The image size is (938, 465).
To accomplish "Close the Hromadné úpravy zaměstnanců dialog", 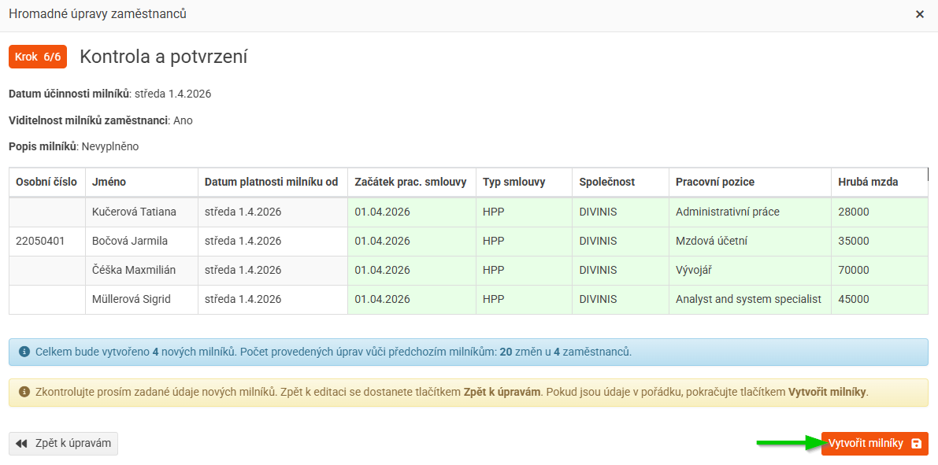I will pos(920,14).
